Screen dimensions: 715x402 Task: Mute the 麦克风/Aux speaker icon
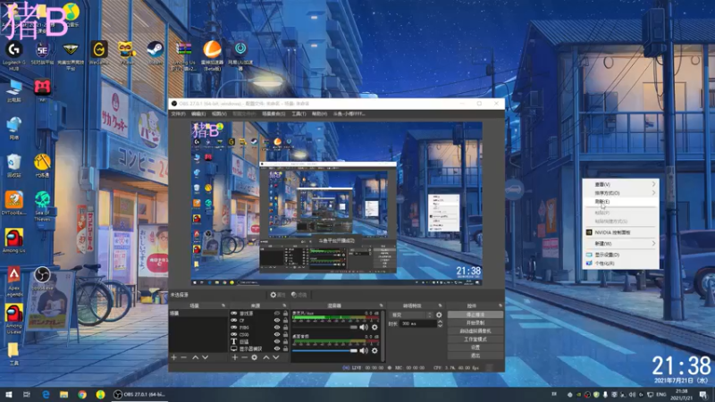[x=364, y=327]
